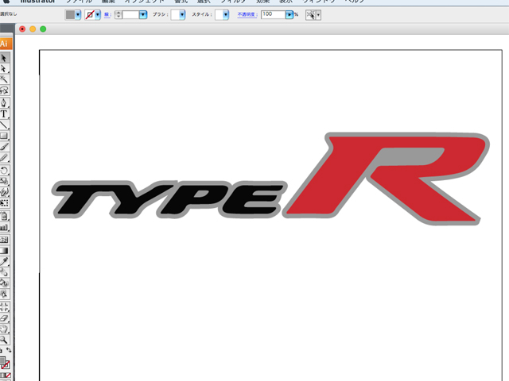Select the Symbol Sprayer tool
Viewport: 509px width, 381px height.
pyautogui.click(x=4, y=216)
